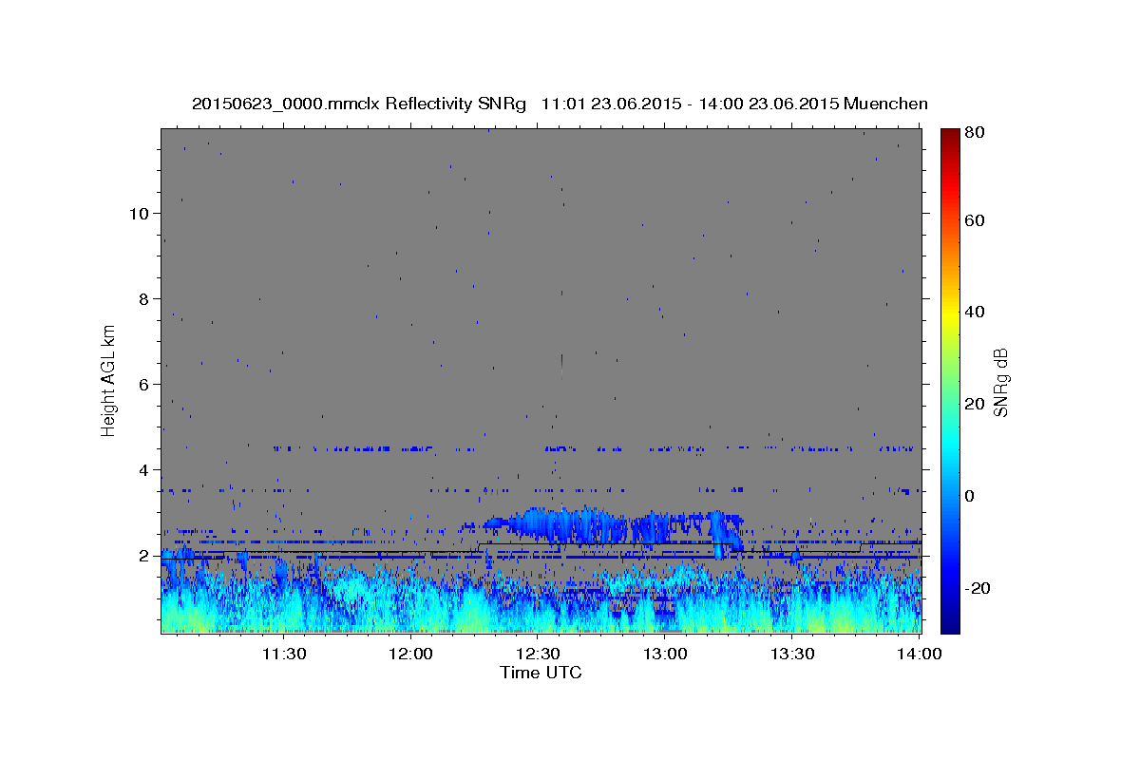Click the height tick label 2

click(x=144, y=555)
